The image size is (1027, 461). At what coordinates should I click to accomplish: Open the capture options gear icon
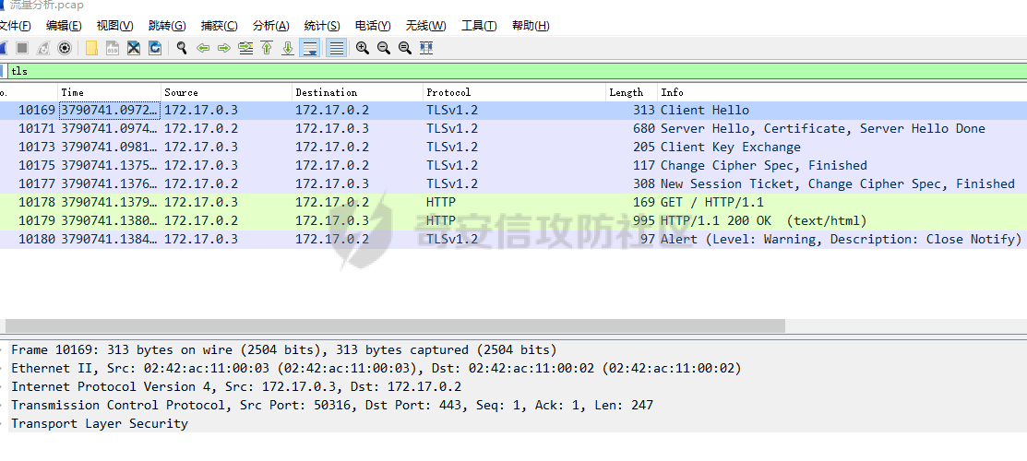click(65, 48)
